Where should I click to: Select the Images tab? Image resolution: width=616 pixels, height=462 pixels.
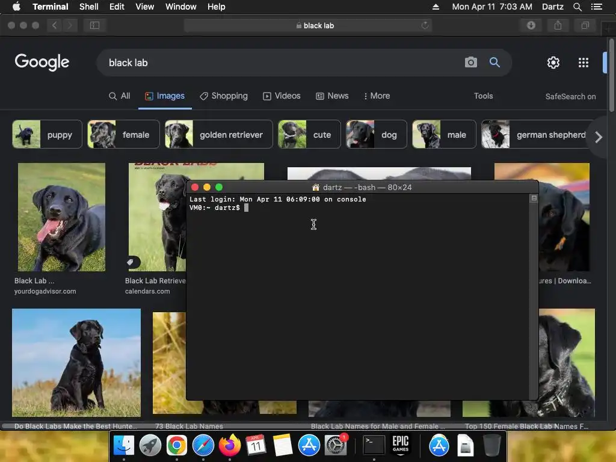pos(165,96)
